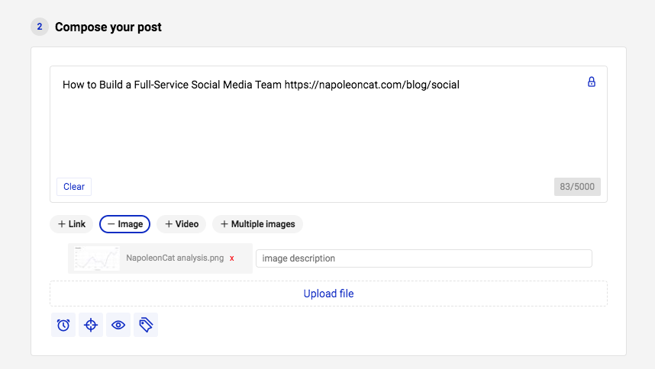This screenshot has height=369, width=655.
Task: Click the 83/5000 character counter
Action: point(577,187)
